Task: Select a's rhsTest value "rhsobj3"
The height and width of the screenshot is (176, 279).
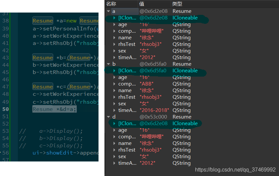Action: pos(151,44)
